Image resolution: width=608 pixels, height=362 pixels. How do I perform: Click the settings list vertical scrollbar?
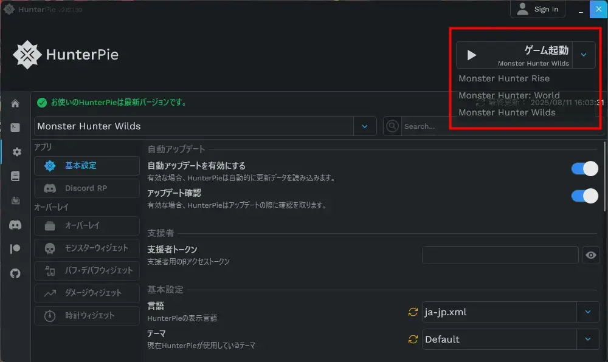604,177
